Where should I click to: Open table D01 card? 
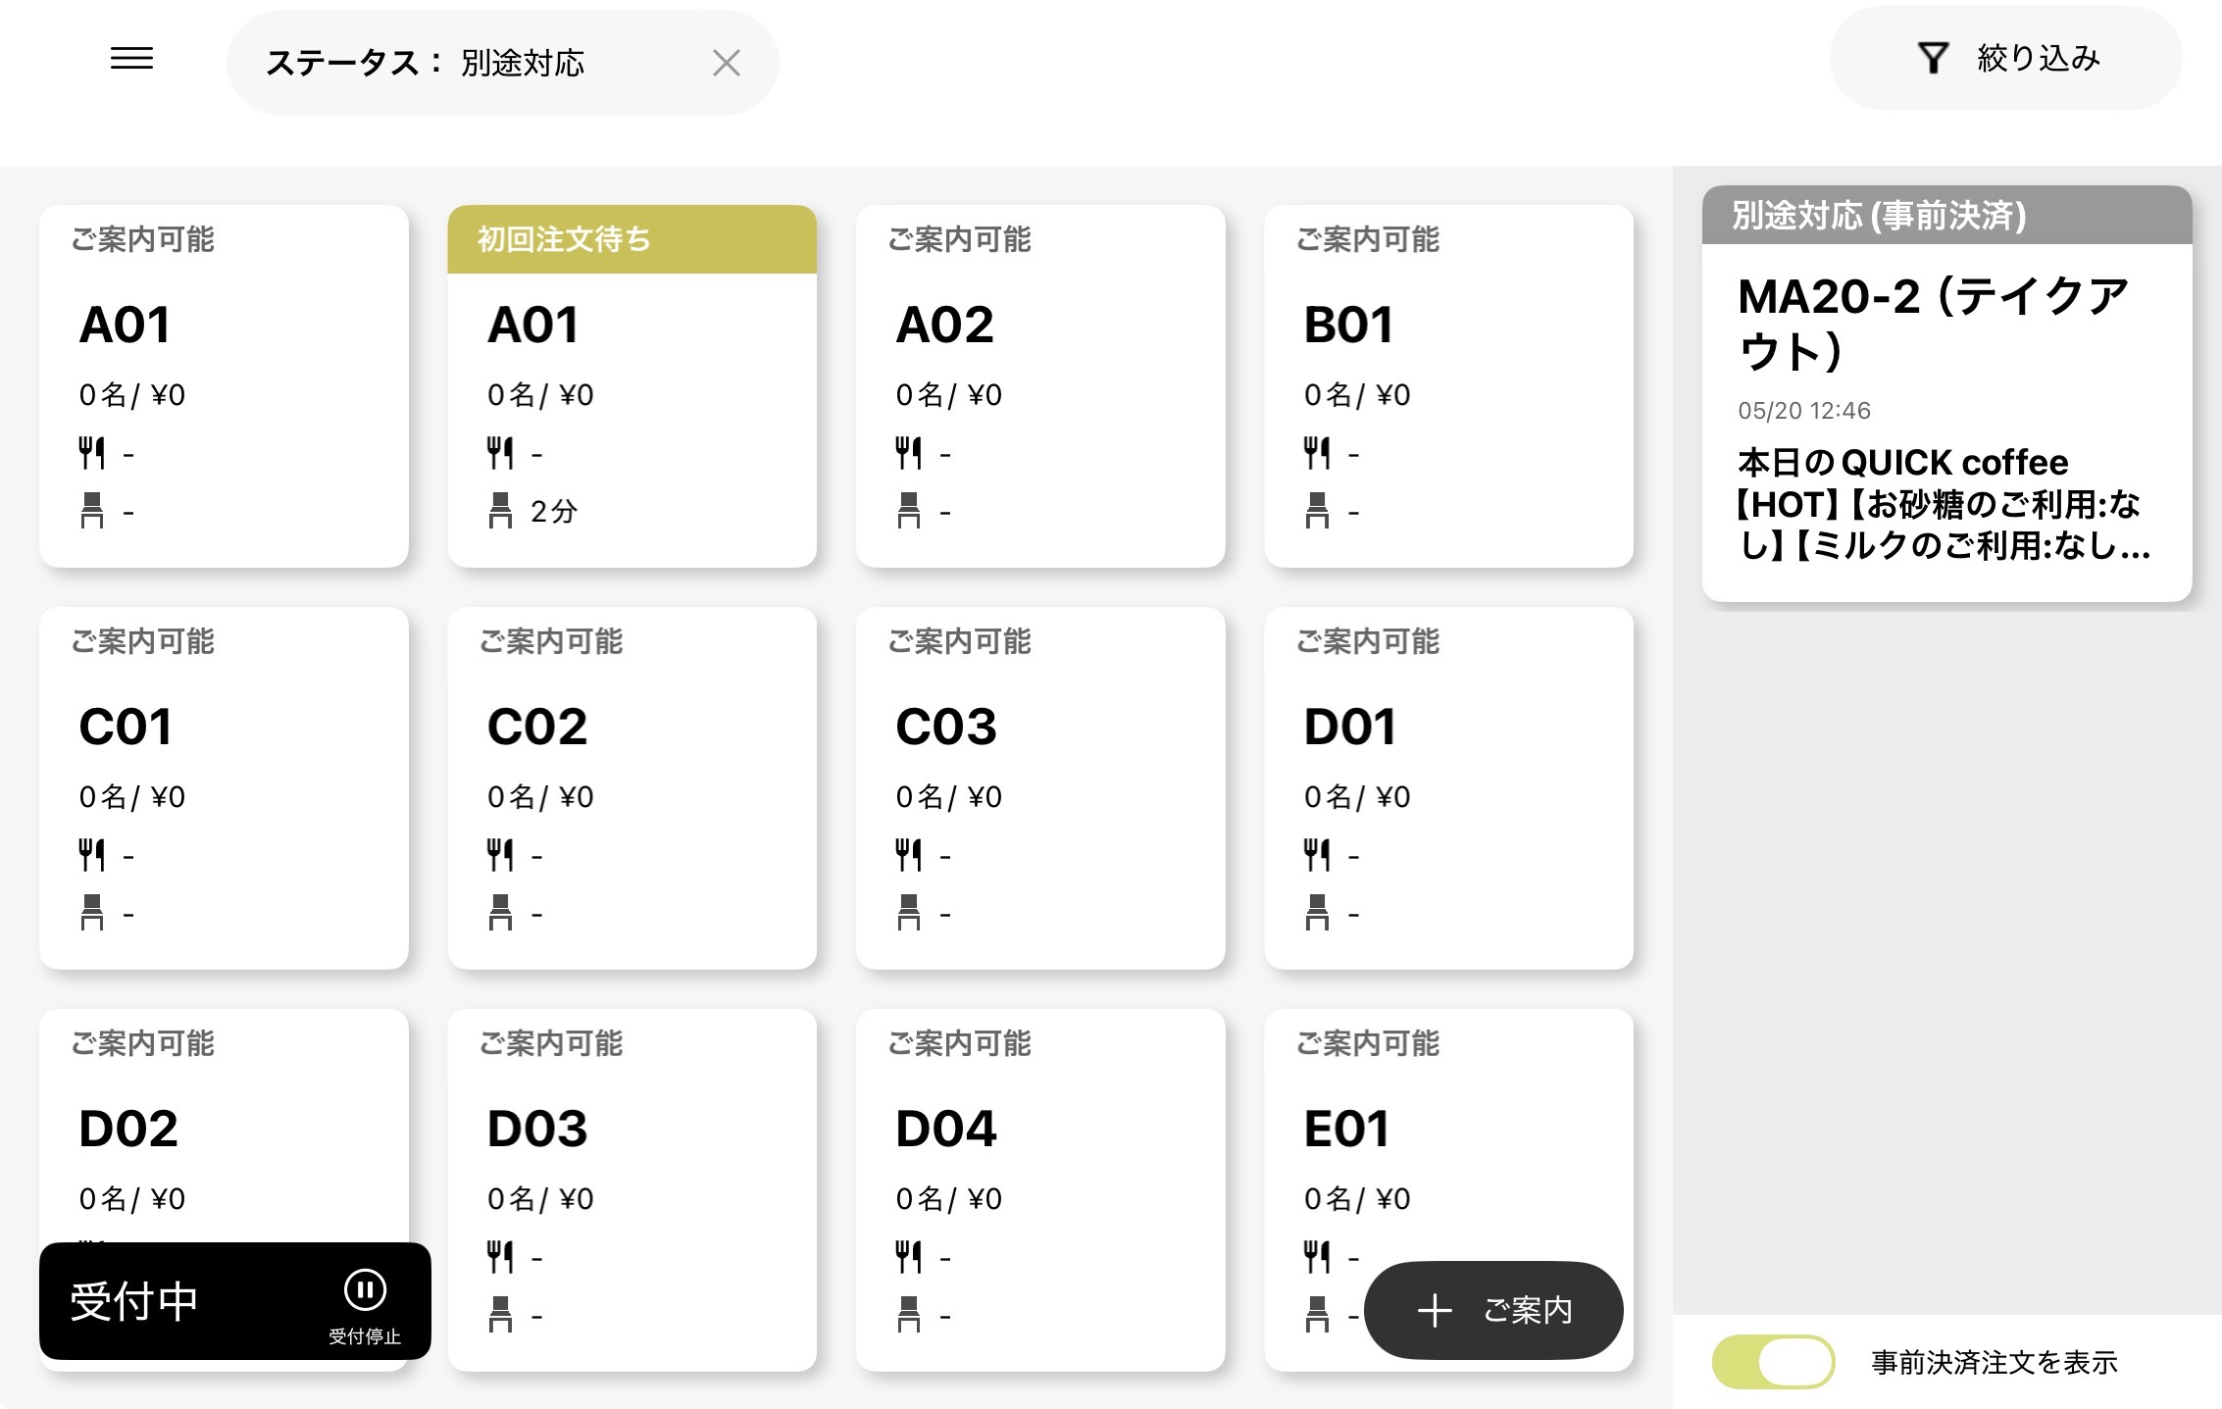click(x=1448, y=788)
